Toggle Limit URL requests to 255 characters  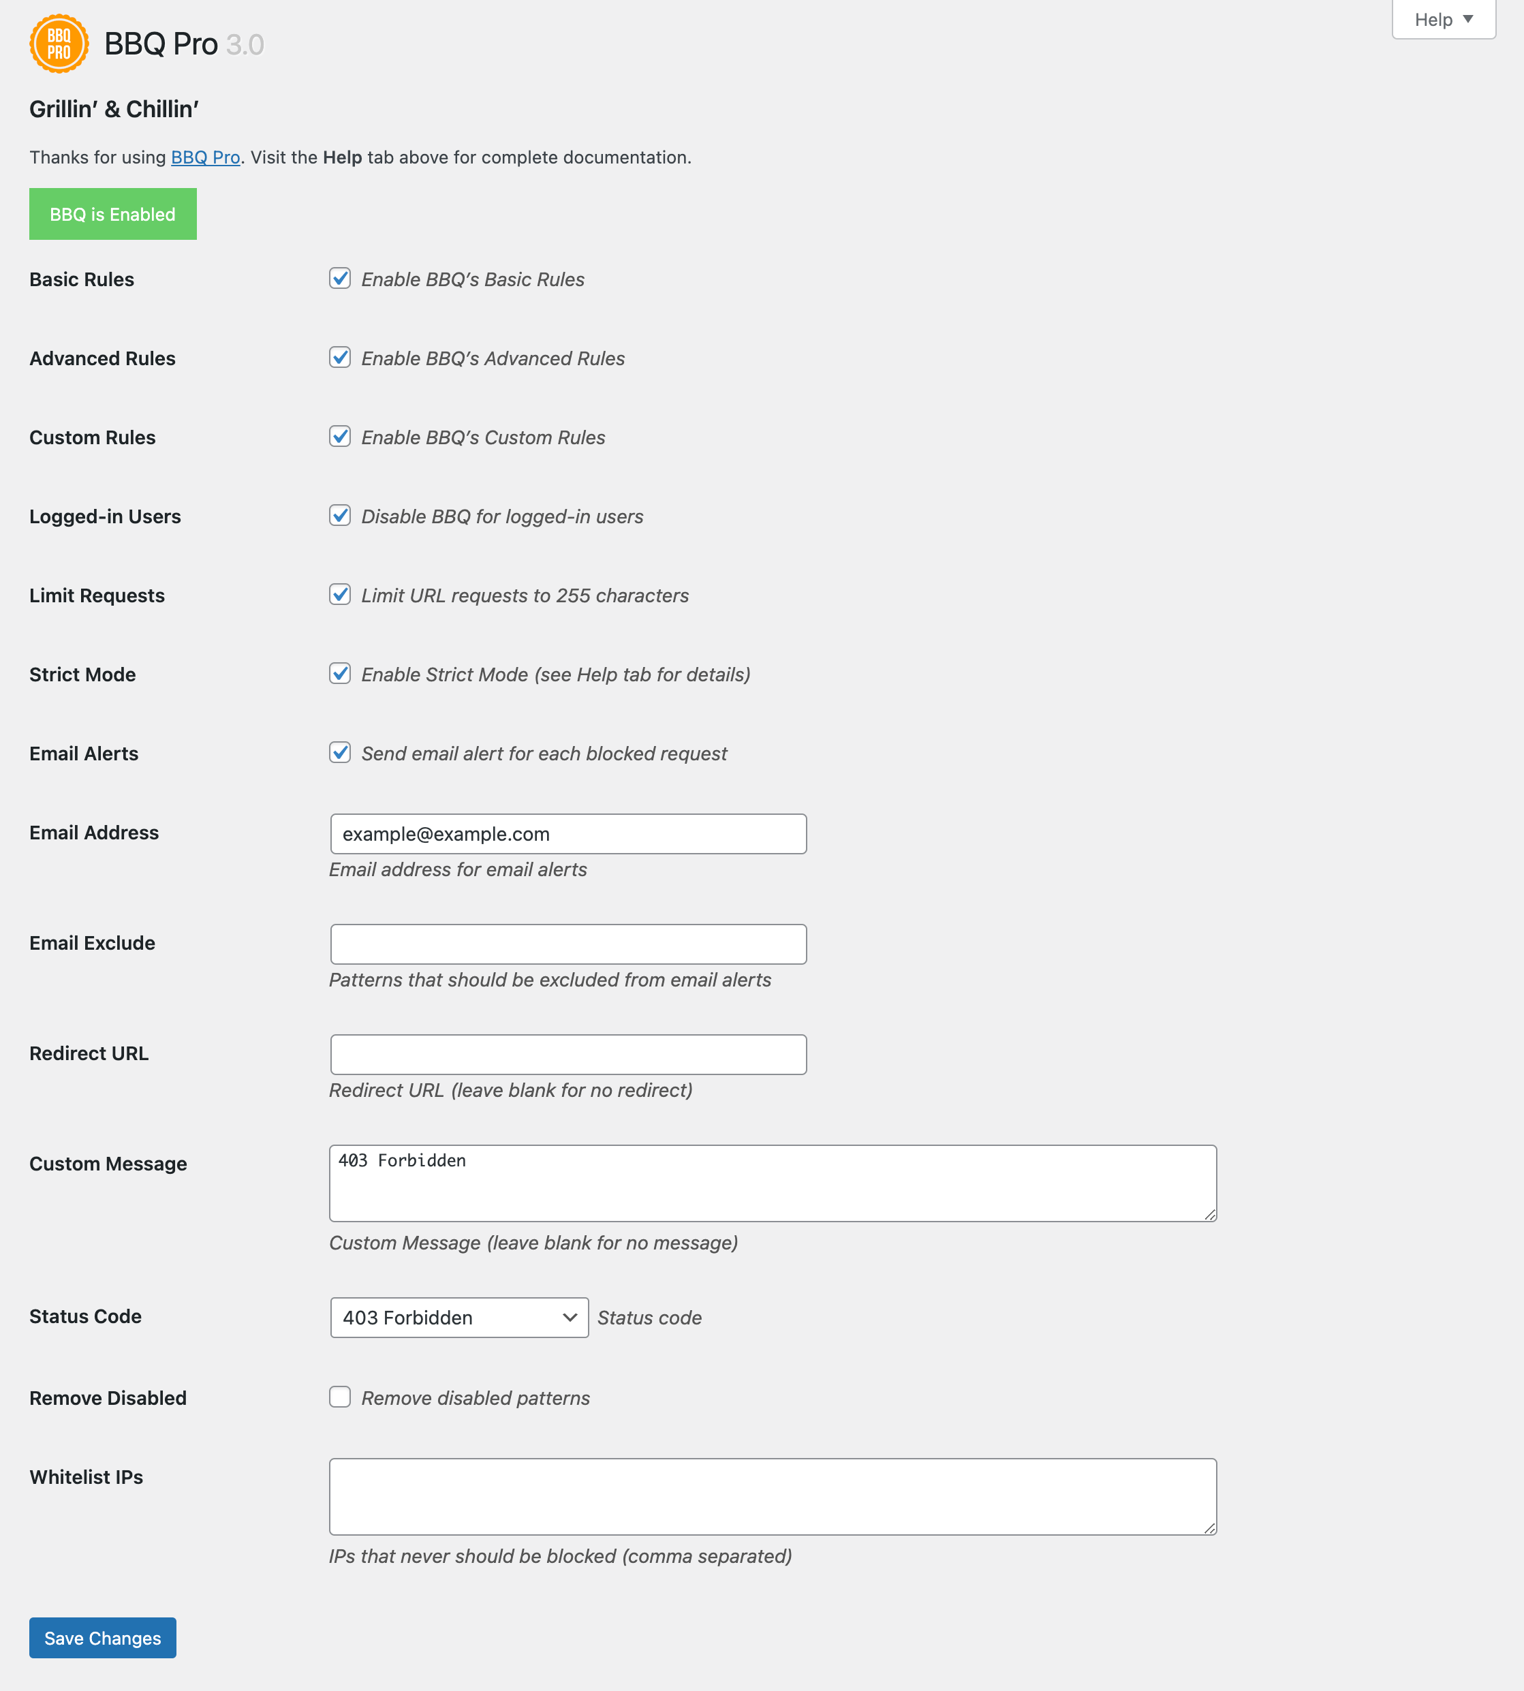tap(340, 595)
